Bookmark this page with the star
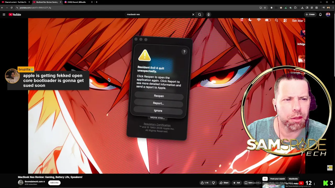 point(265,8)
